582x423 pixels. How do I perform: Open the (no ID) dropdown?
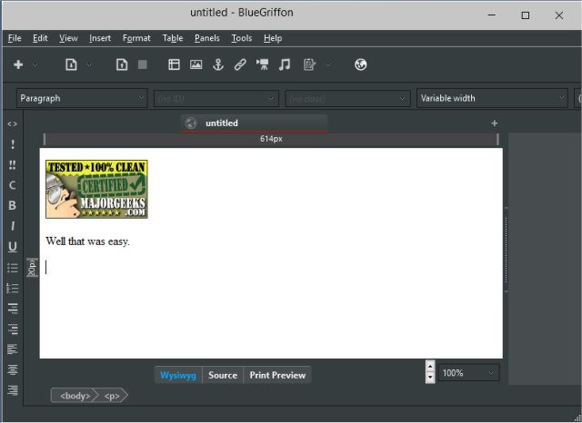pos(216,99)
